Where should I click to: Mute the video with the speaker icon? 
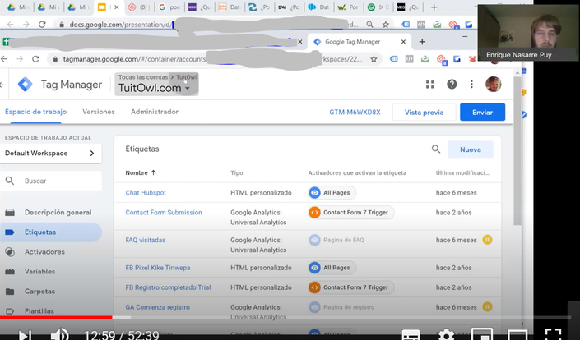click(x=59, y=335)
